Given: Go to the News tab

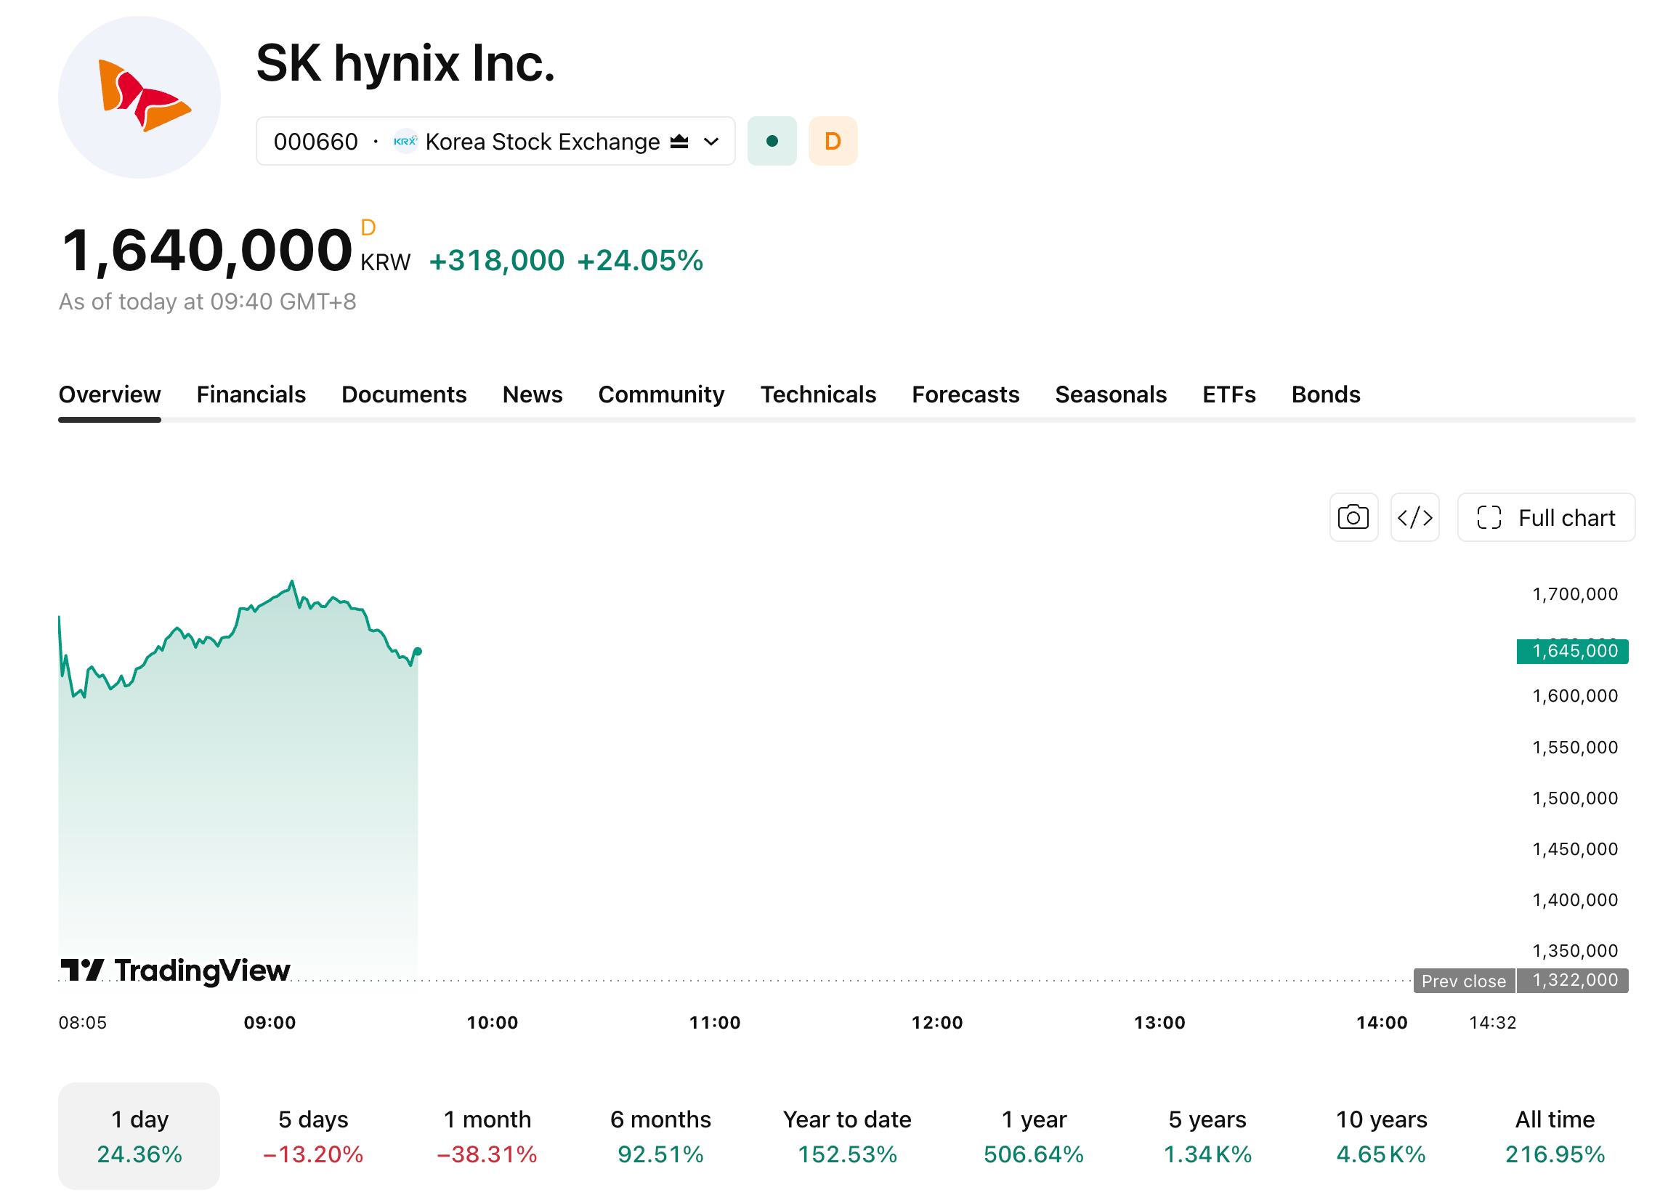Looking at the screenshot, I should (533, 395).
